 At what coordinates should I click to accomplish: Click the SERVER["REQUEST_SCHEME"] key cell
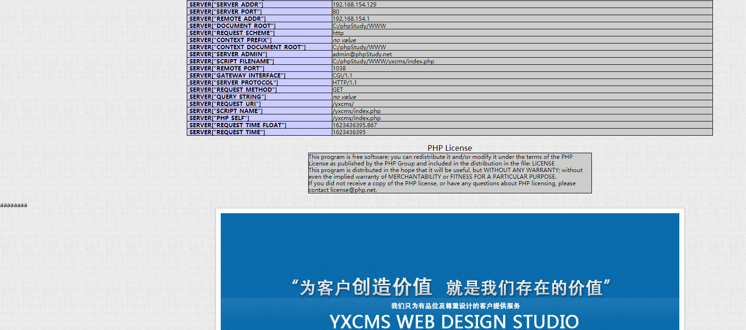260,33
